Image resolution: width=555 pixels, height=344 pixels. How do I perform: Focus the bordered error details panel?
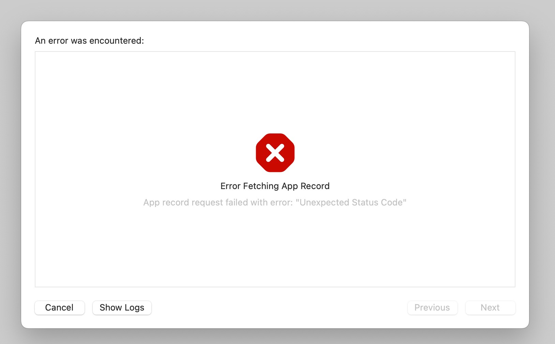[x=275, y=169]
